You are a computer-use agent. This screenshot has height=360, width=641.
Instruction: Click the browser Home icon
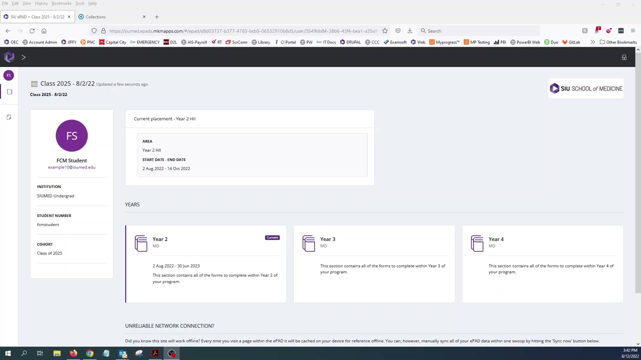pyautogui.click(x=44, y=30)
